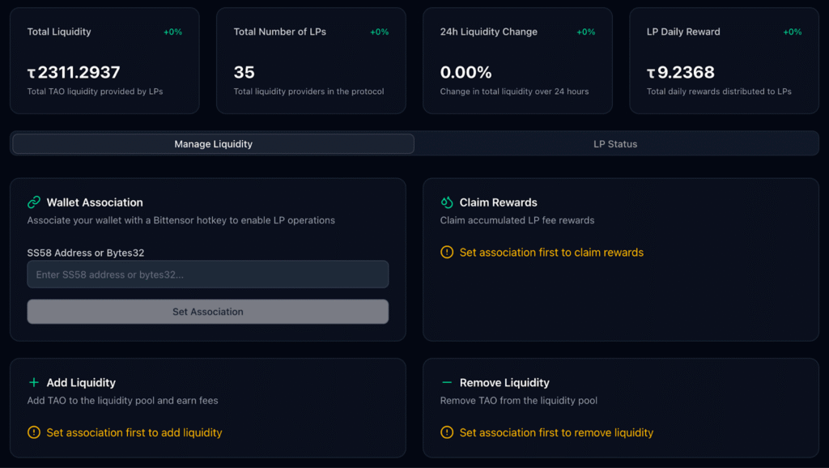
Task: Select the Manage Liquidity tab
Action: (214, 144)
